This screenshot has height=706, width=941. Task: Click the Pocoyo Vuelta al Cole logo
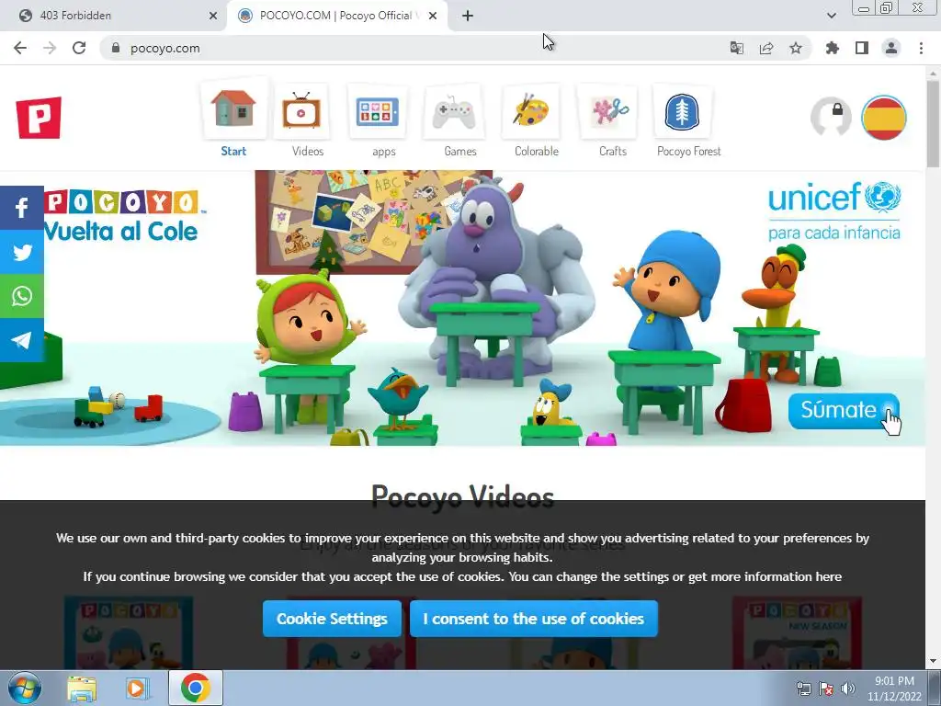124,216
